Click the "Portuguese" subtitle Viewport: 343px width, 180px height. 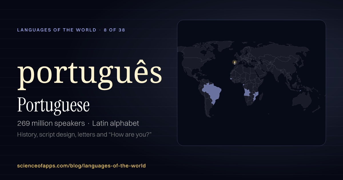[x=53, y=105]
